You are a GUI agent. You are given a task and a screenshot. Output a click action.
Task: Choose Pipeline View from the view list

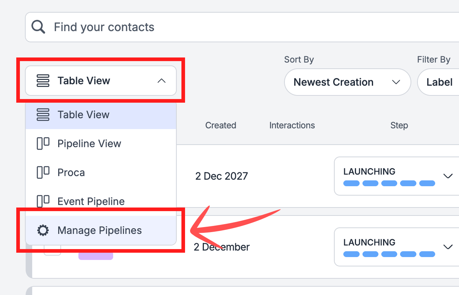tap(89, 144)
